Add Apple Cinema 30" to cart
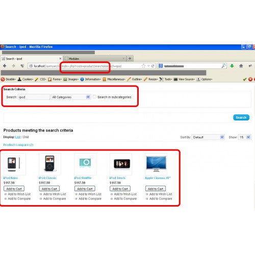The image size is (255, 255). [156, 189]
